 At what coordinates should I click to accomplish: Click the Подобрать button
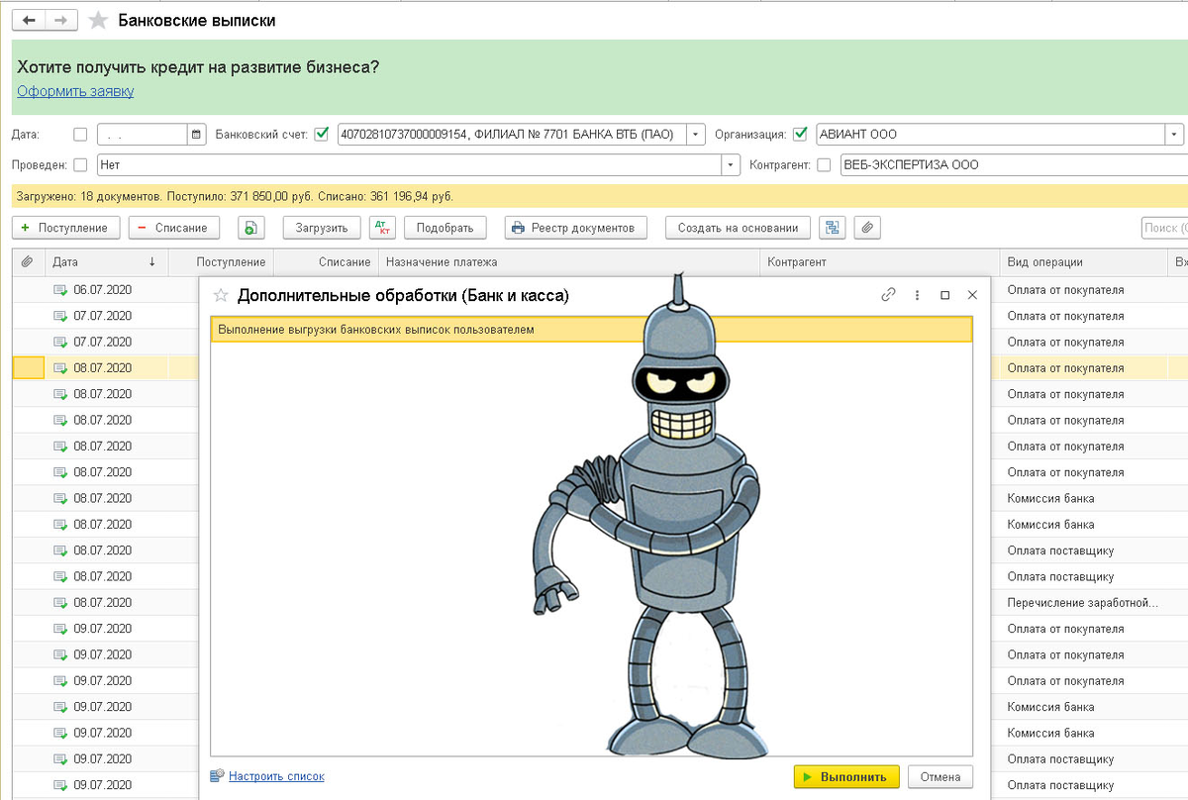pyautogui.click(x=445, y=228)
